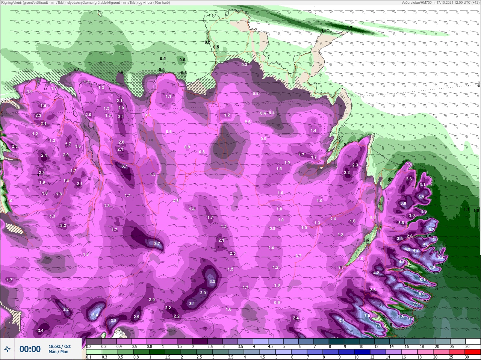
Task: Click the 0.3 value near northern coast
Action: pos(244,65)
